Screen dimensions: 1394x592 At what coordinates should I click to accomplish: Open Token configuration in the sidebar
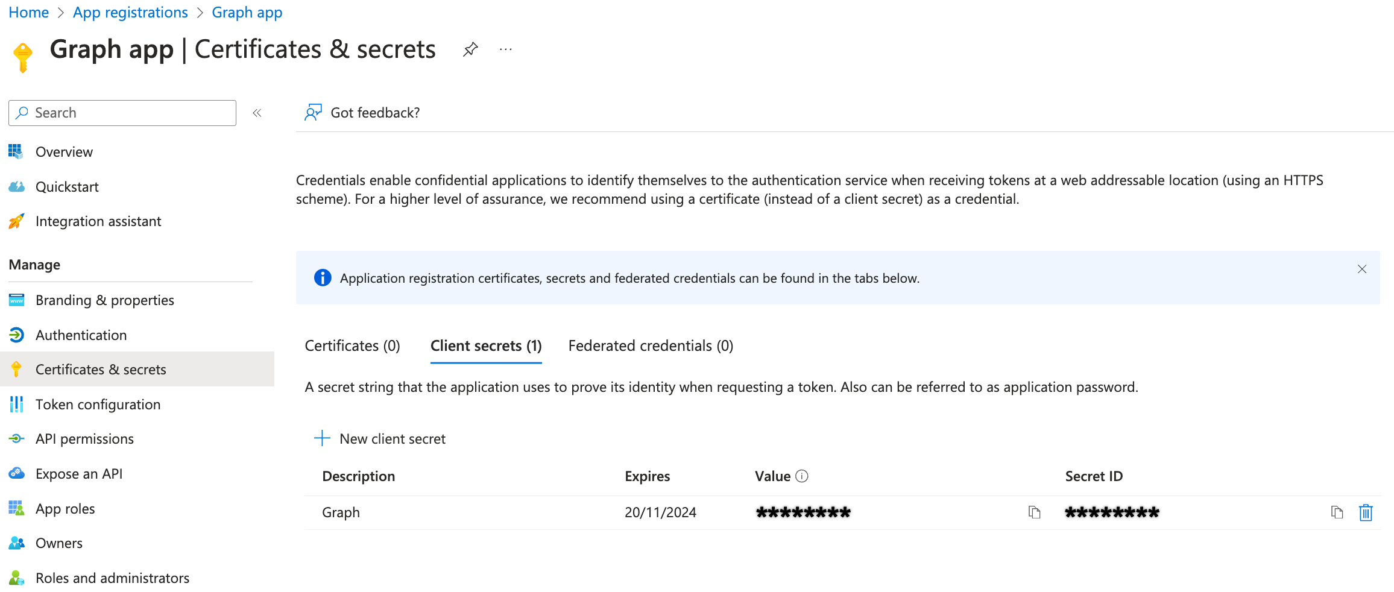coord(98,405)
